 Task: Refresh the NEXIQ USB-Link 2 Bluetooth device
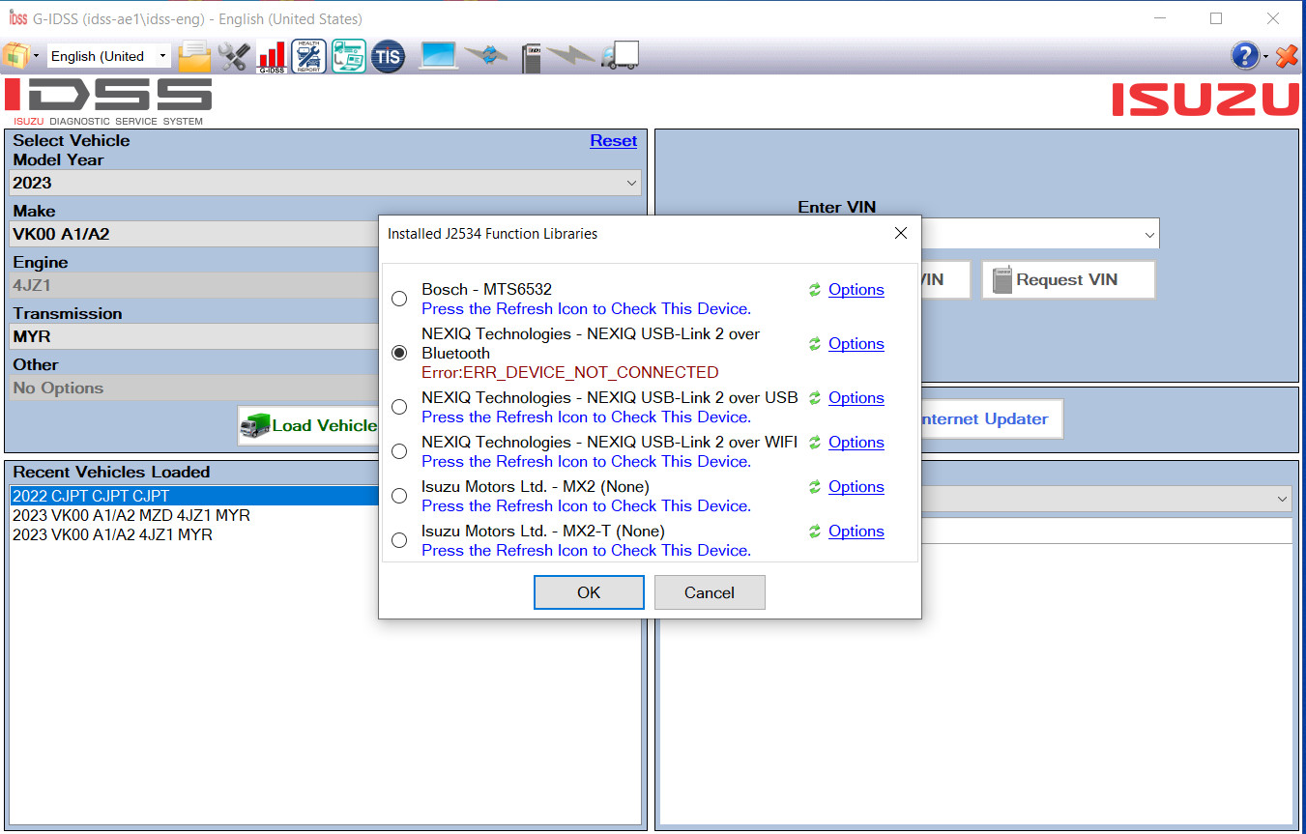815,344
